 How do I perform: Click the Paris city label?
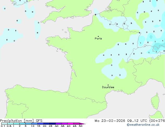coord(98,39)
